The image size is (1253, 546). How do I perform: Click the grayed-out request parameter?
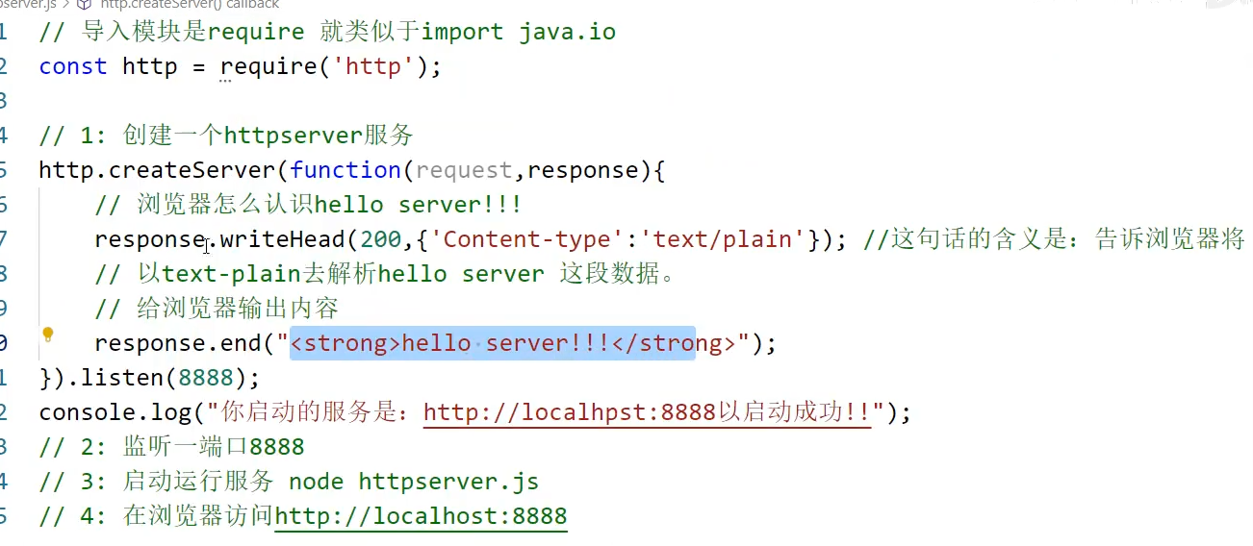click(464, 170)
